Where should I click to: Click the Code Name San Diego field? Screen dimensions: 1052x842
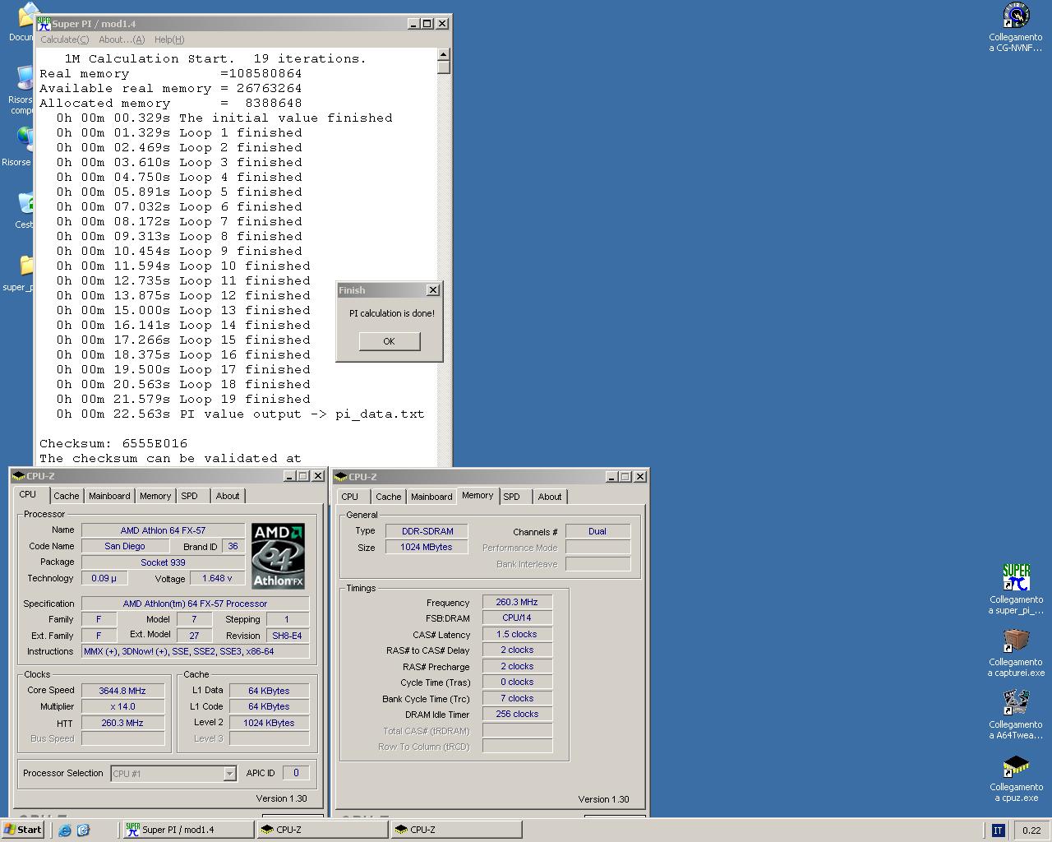[125, 546]
